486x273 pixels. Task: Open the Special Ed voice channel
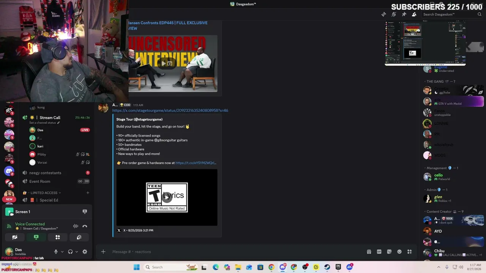click(49, 200)
